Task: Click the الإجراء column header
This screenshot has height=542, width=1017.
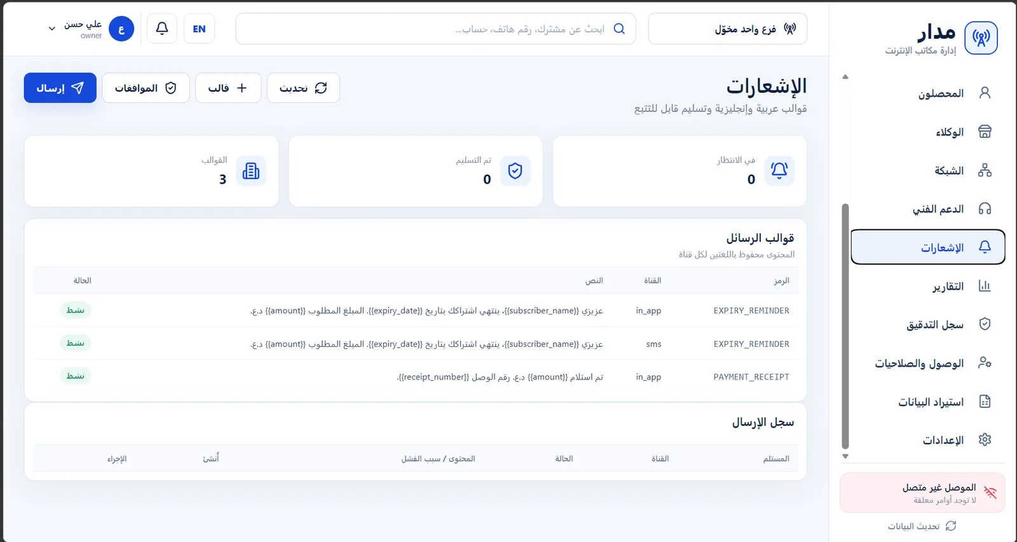Action: tap(117, 458)
